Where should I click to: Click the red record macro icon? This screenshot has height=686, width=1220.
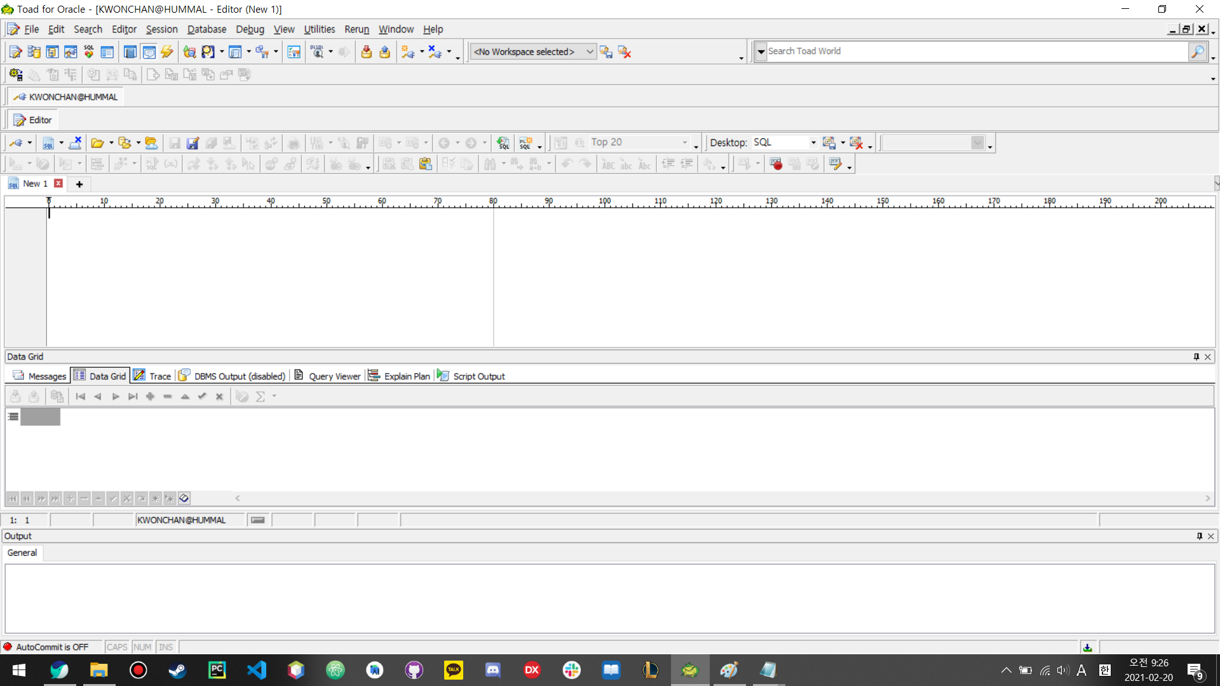click(x=776, y=165)
